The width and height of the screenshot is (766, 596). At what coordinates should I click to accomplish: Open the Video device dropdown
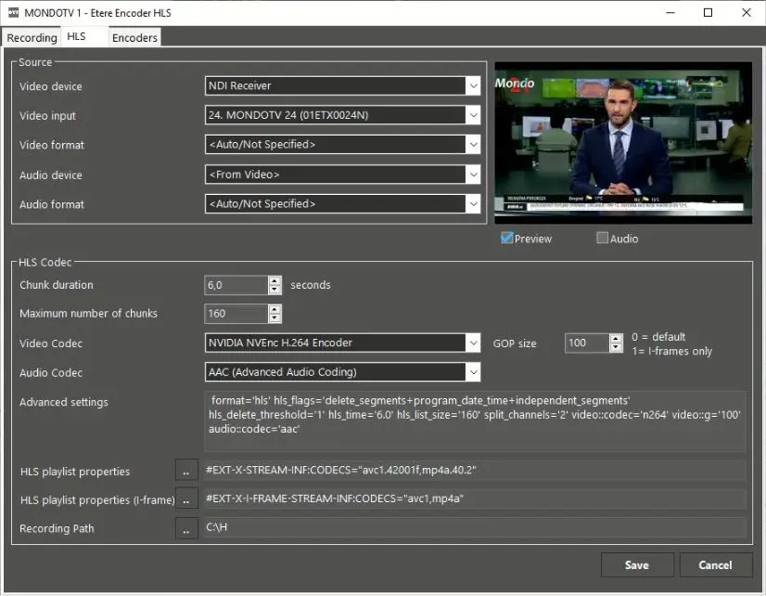[x=473, y=86]
